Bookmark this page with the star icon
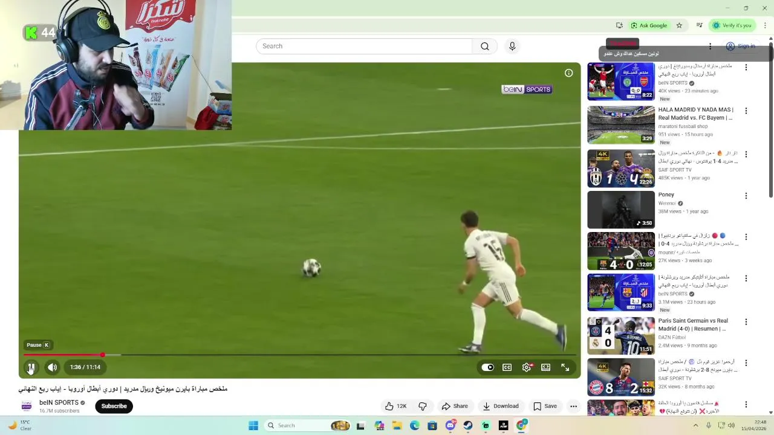 coord(679,25)
